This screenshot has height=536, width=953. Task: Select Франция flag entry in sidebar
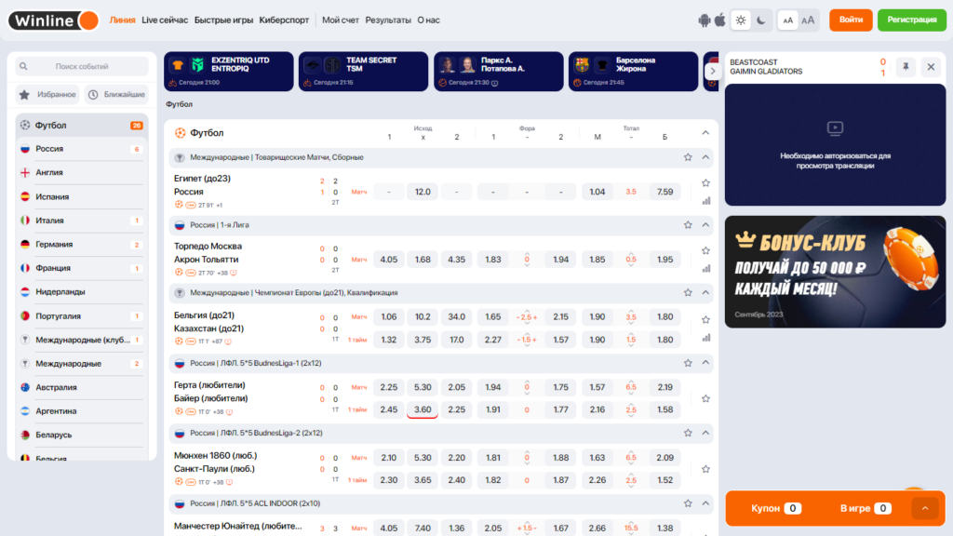click(82, 268)
